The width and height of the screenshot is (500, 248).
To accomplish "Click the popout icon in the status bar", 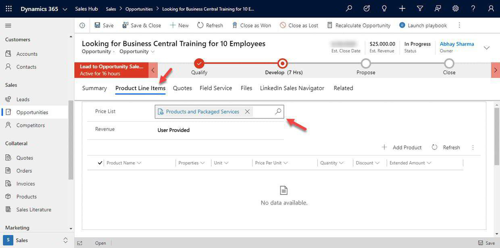I will pos(80,243).
